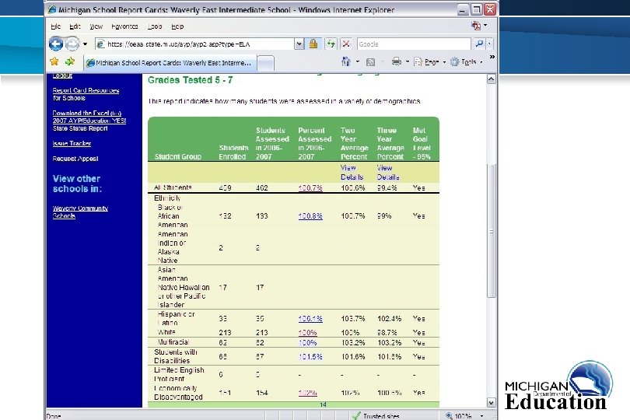Click the security lock icon
Viewport: 630px width, 420px height.
[313, 44]
